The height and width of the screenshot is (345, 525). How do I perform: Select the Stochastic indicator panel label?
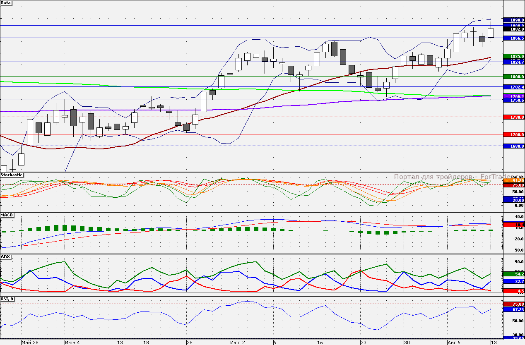click(12, 175)
